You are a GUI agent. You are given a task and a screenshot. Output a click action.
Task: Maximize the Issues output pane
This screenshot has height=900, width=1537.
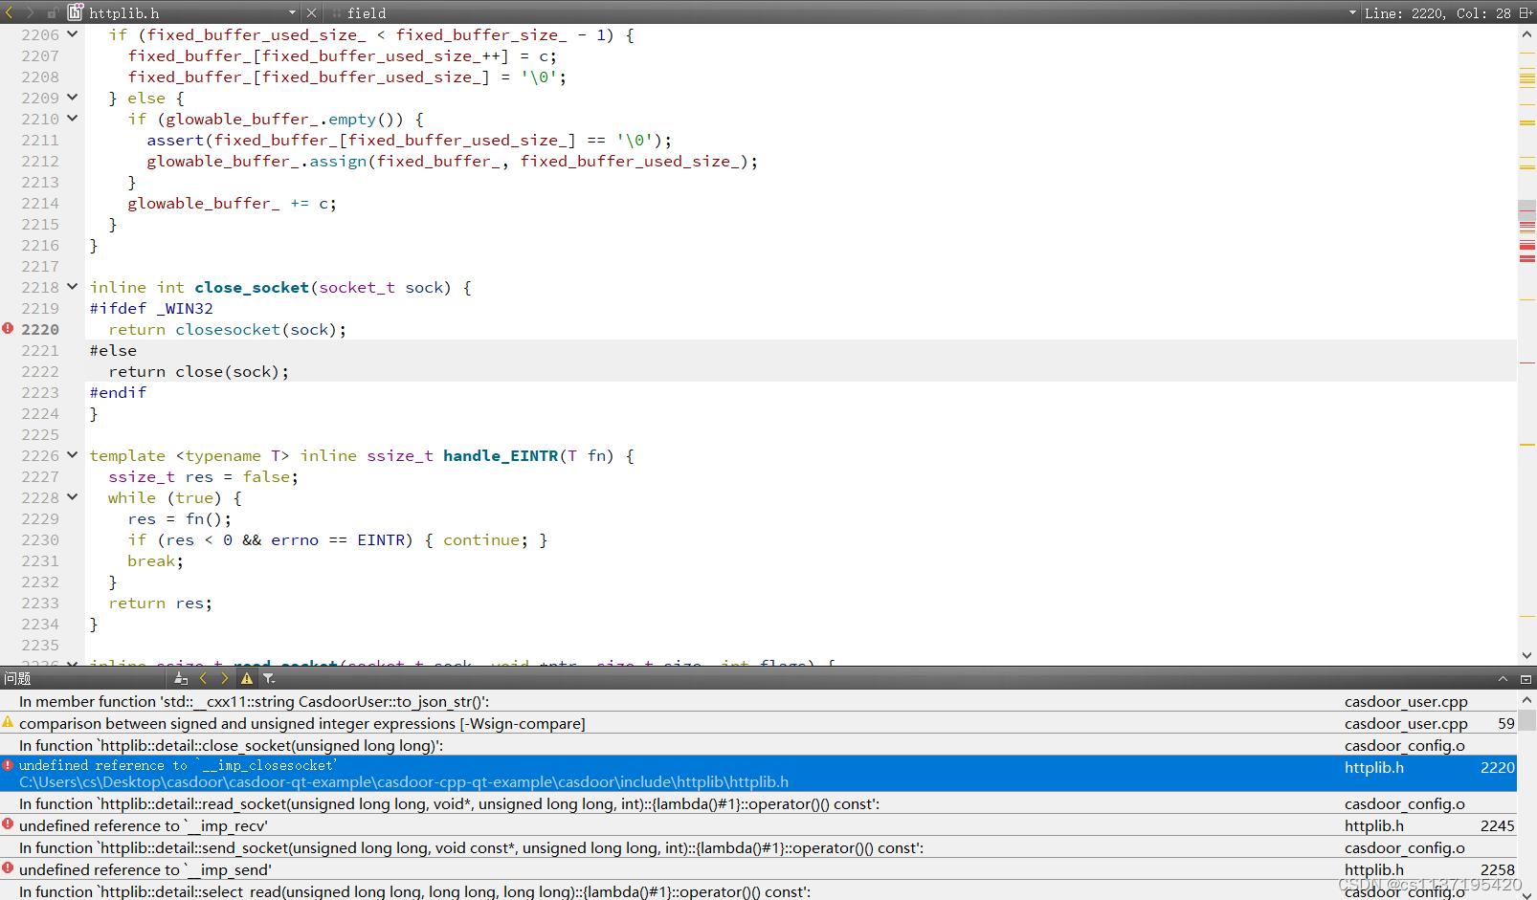click(x=1526, y=679)
